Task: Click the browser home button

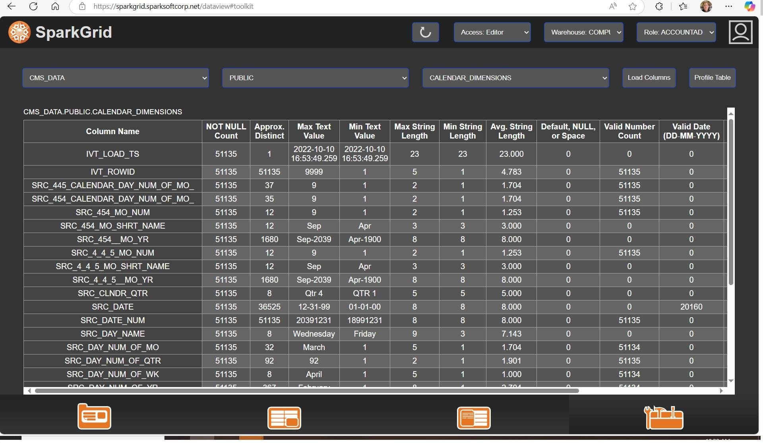Action: 55,6
